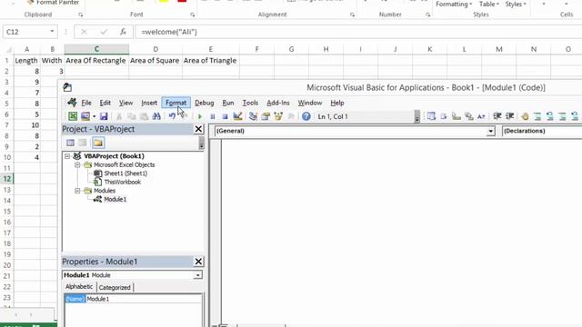Click the Insert Function fx icon in Excel
This screenshot has height=327, width=582.
click(123, 32)
